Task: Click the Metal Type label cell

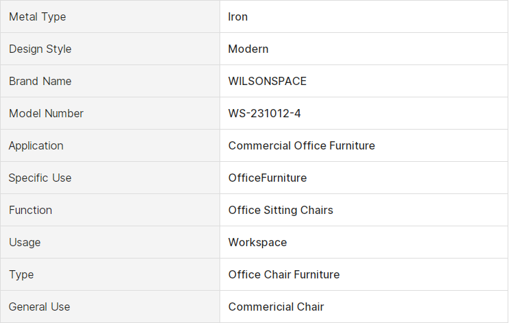Action: click(110, 16)
